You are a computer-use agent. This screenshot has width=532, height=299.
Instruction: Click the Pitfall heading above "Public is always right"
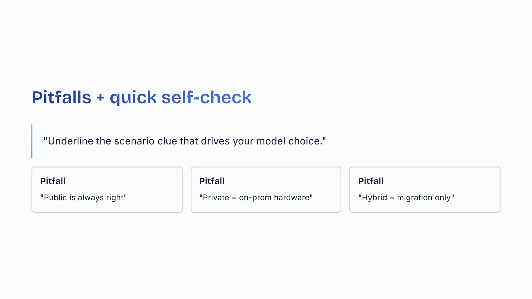[53, 181]
